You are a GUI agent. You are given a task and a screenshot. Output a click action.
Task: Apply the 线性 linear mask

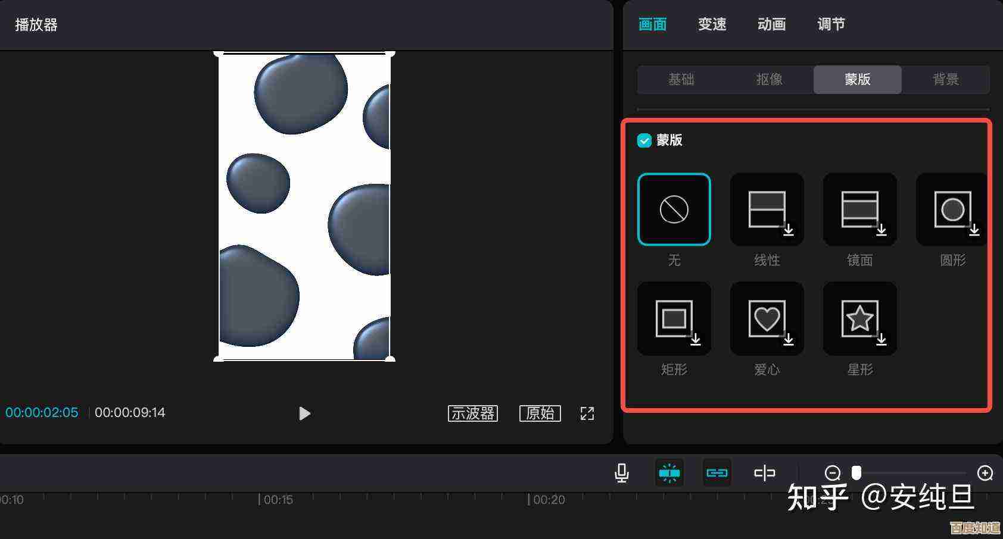click(x=767, y=209)
